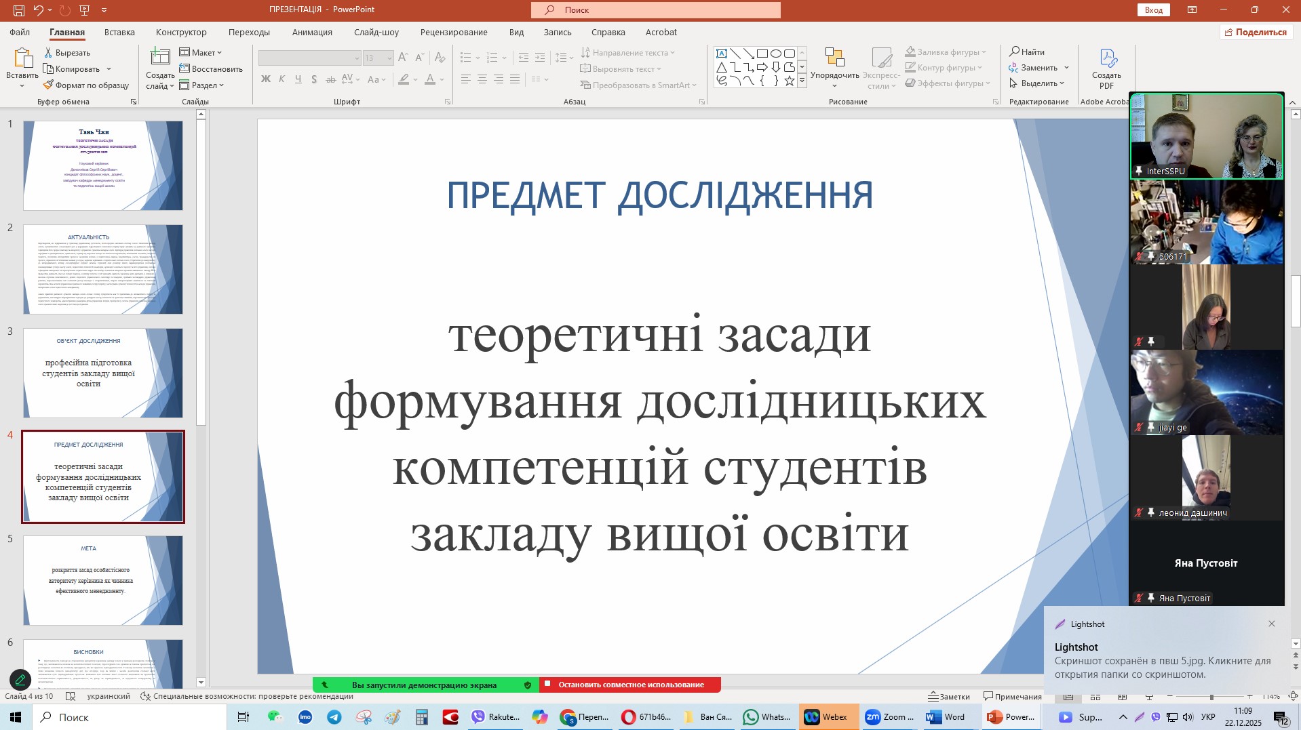This screenshot has width=1301, height=730.
Task: Stop screen sharing with red button
Action: 630,685
